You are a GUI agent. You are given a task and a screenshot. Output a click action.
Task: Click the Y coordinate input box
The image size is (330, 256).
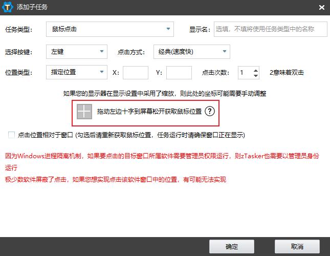(x=179, y=73)
